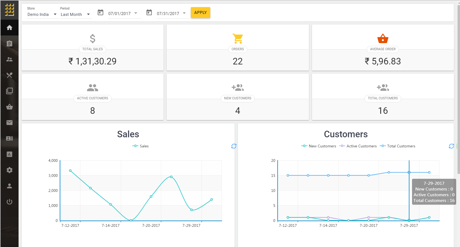Open the end date calendar icon
This screenshot has width=460, height=247.
pos(149,12)
